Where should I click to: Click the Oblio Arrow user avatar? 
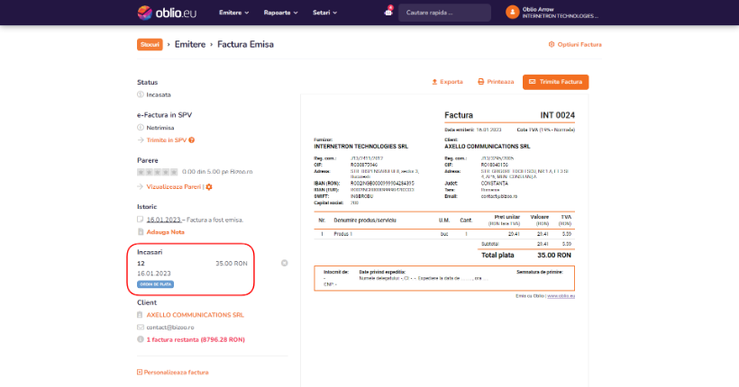point(512,13)
